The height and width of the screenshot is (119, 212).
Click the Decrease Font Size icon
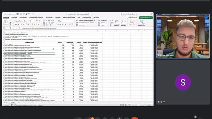[39, 21]
